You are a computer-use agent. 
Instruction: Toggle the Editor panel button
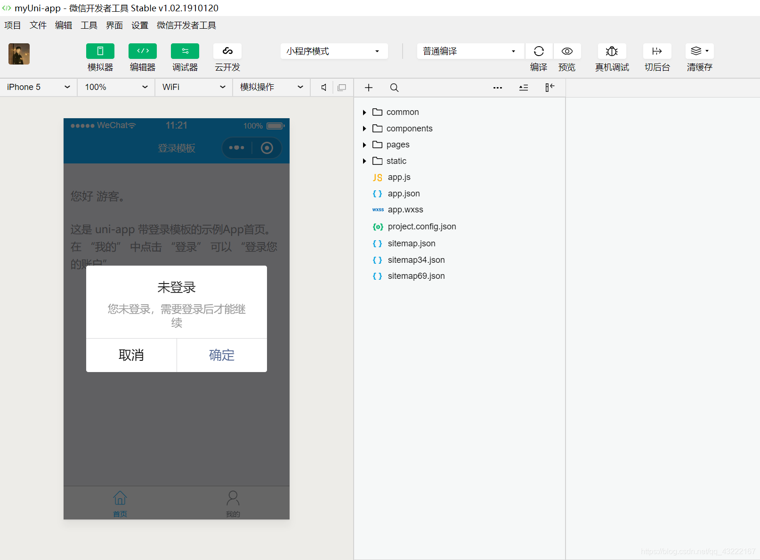point(142,51)
